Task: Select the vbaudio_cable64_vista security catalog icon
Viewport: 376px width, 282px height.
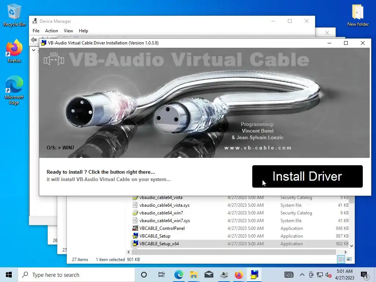Action: [135, 198]
